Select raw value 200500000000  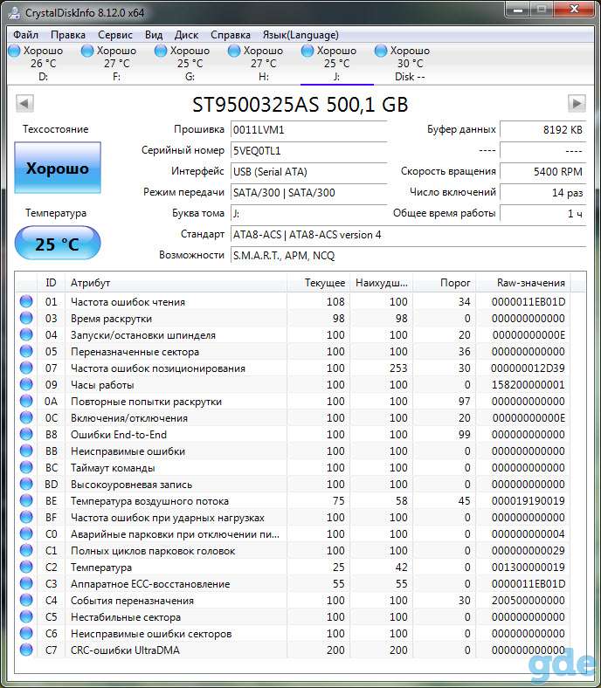pos(528,600)
